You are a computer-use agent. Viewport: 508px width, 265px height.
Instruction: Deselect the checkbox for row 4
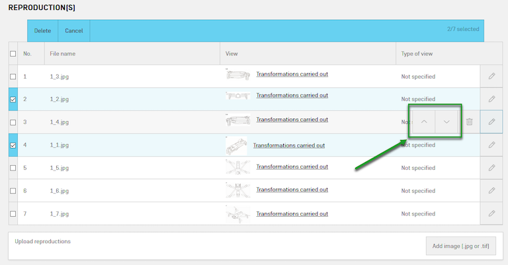pyautogui.click(x=13, y=145)
